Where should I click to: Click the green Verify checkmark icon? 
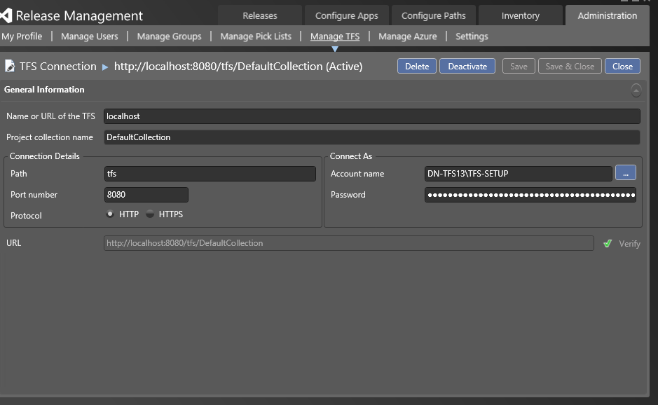click(608, 244)
